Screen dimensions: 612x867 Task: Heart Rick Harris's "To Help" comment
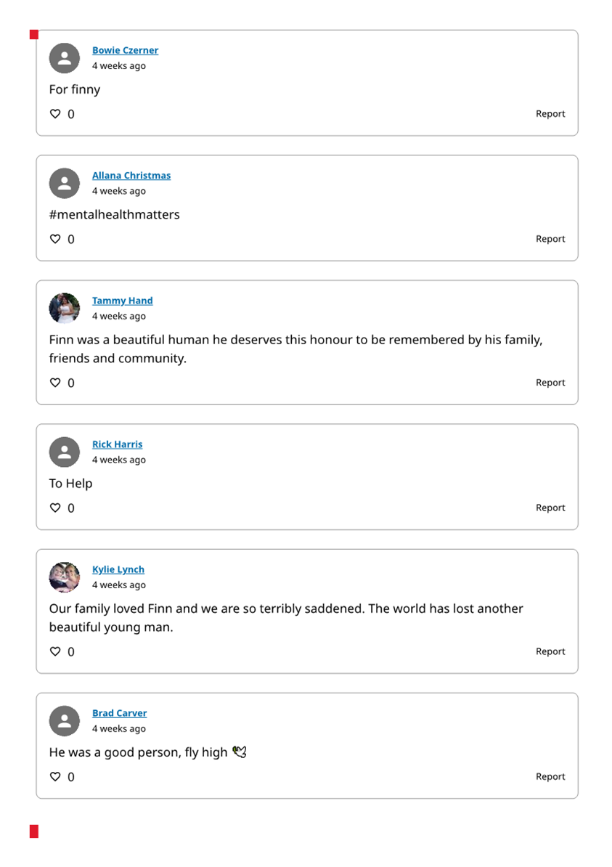click(55, 508)
